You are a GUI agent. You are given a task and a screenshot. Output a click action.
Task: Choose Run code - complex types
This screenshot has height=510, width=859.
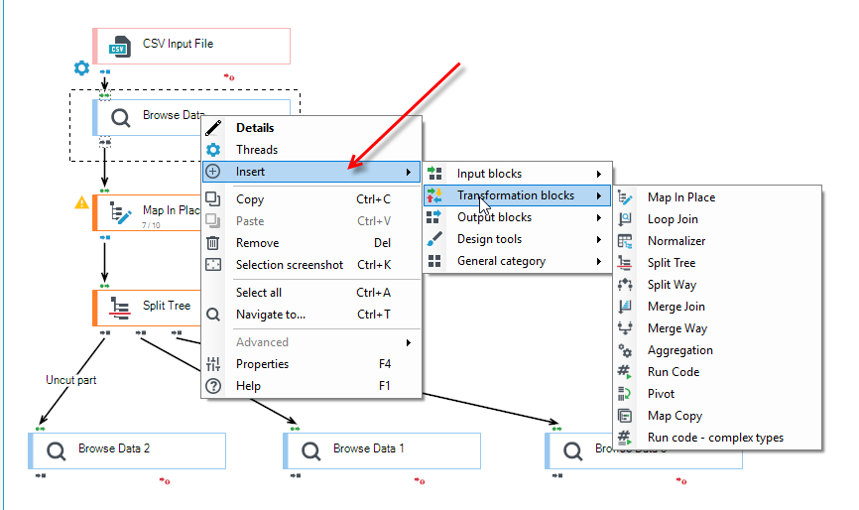[x=717, y=438]
